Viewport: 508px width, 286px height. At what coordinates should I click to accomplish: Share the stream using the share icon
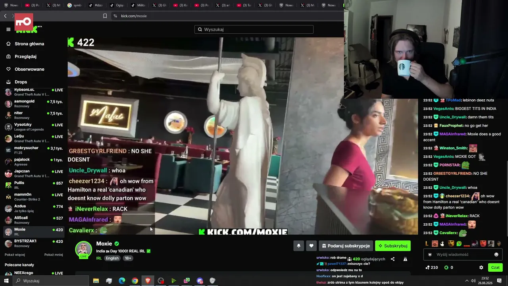pos(393,259)
